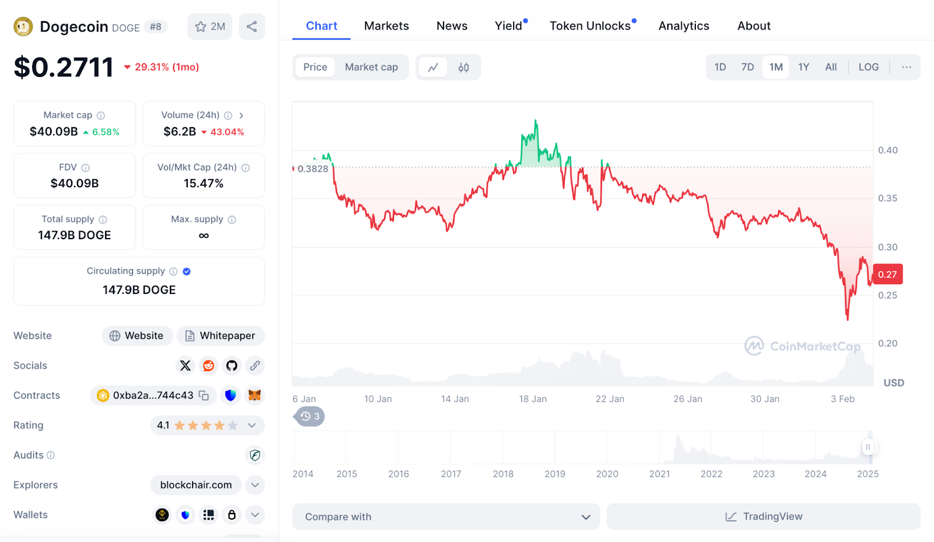The width and height of the screenshot is (934, 542).
Task: Open the About tab
Action: pos(754,26)
